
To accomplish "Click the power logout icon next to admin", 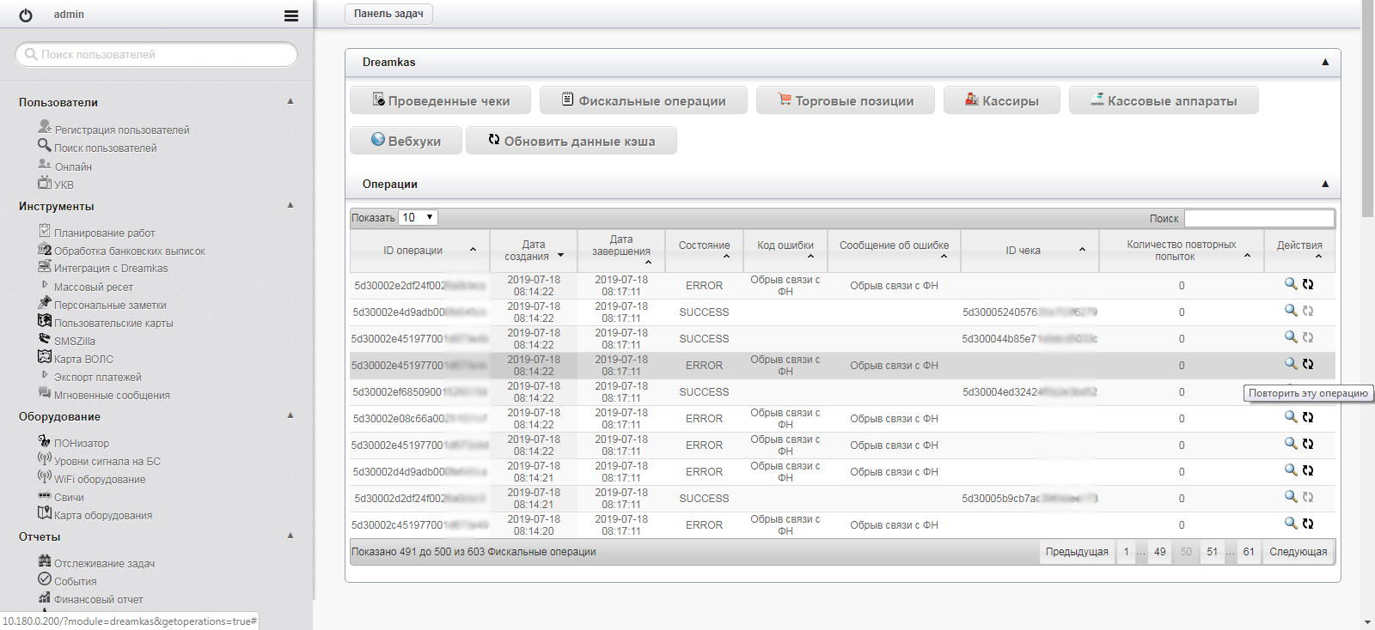I will point(26,15).
